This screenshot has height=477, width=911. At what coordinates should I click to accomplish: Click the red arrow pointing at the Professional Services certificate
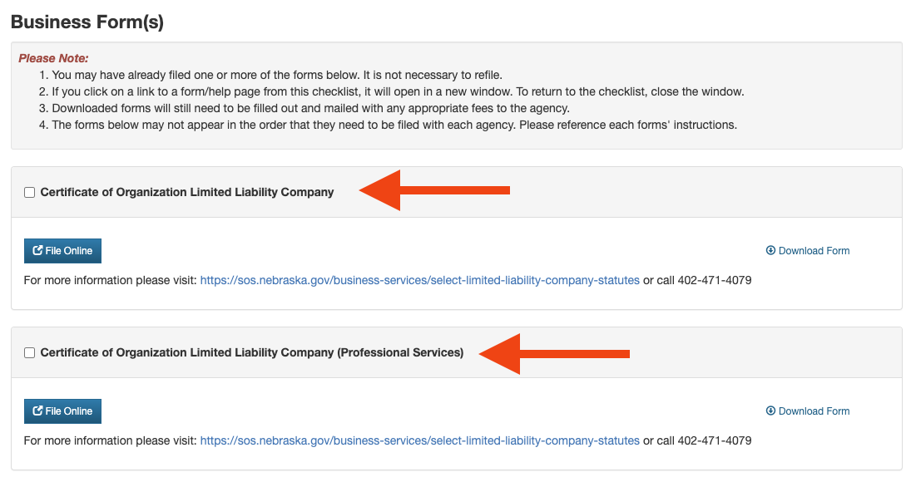point(554,354)
